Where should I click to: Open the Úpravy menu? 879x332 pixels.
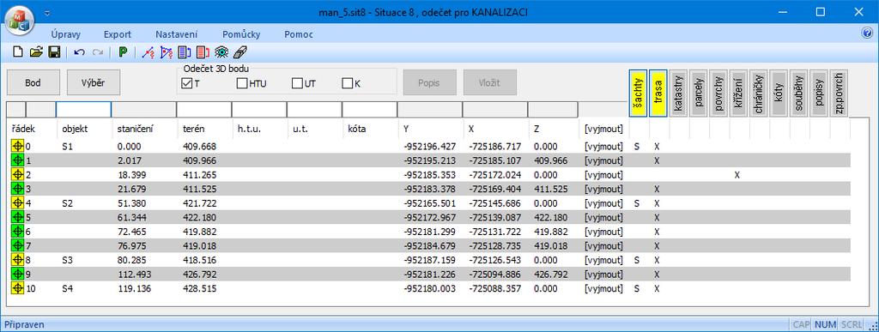tap(65, 34)
